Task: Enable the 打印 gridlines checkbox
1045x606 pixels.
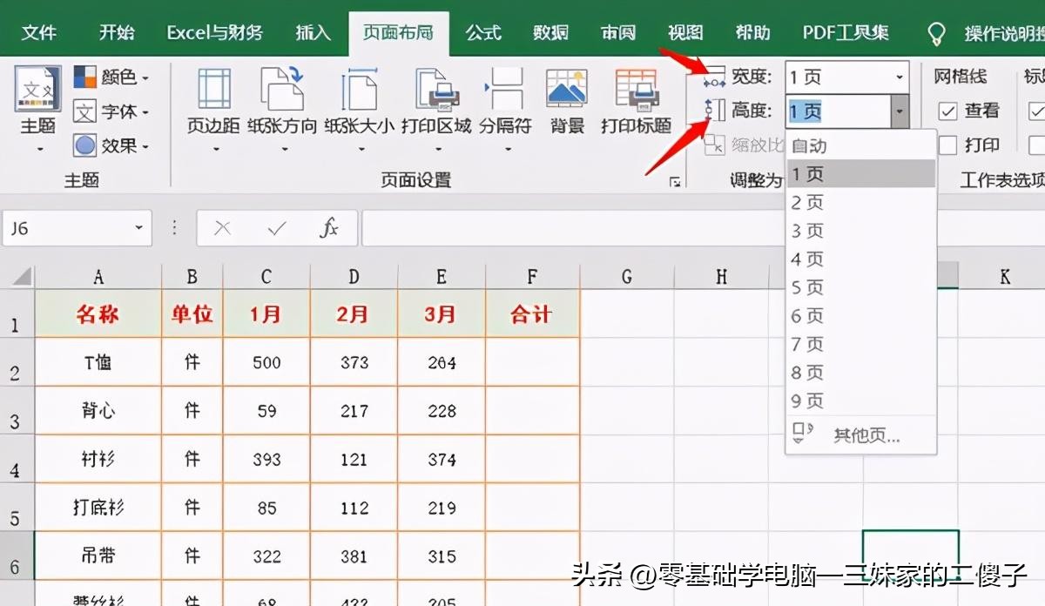Action: click(x=948, y=145)
